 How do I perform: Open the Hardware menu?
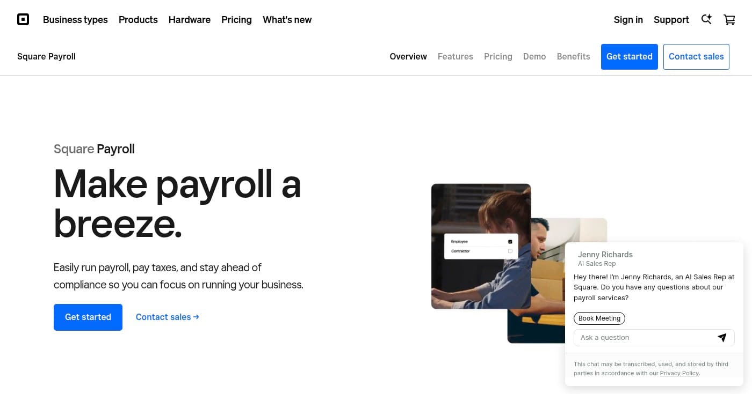point(189,20)
